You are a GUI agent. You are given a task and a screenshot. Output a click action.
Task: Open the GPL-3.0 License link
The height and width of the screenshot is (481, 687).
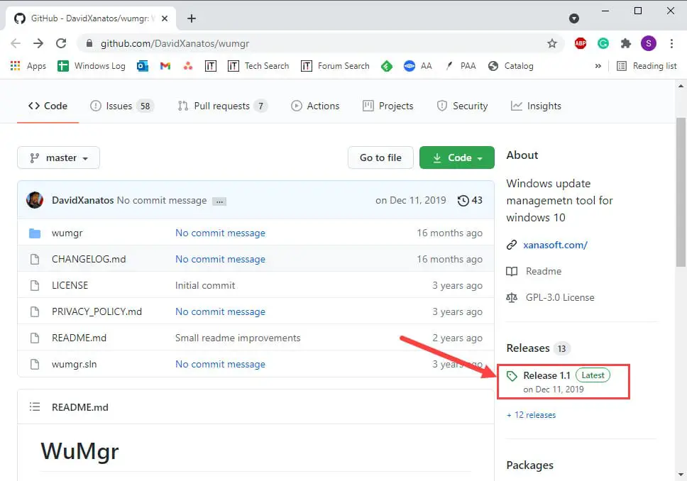560,297
